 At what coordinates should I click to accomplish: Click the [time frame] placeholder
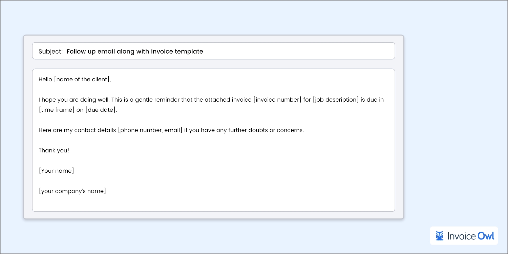coord(57,110)
